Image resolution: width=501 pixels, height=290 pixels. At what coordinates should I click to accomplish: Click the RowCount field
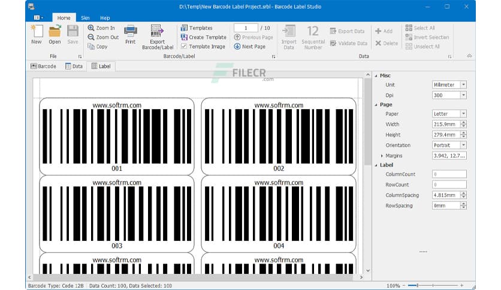point(449,185)
